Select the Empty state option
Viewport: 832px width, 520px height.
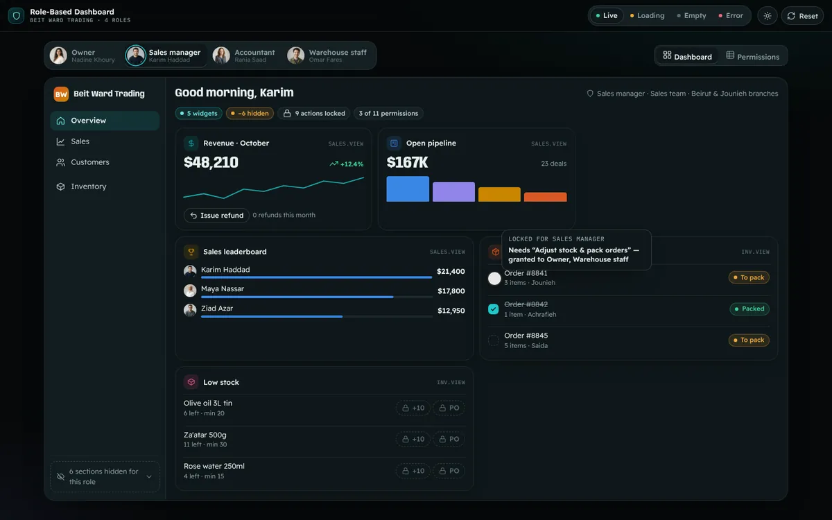pyautogui.click(x=691, y=15)
